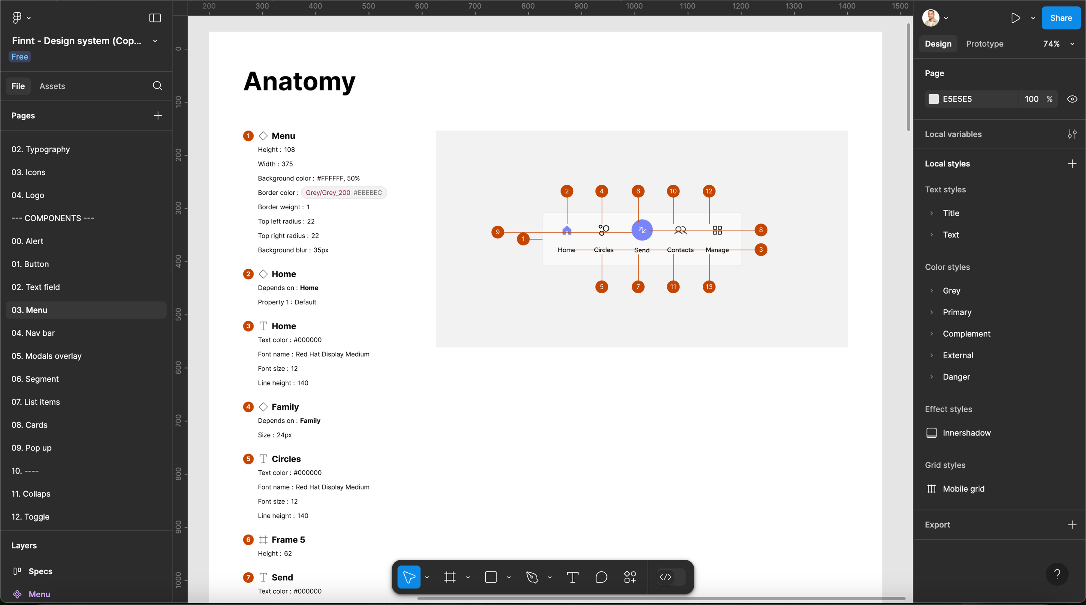Switch to the Assets tab
Image resolution: width=1086 pixels, height=605 pixels.
click(x=52, y=86)
